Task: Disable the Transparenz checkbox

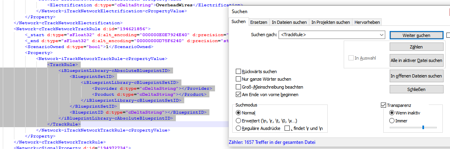Action: coord(383,105)
